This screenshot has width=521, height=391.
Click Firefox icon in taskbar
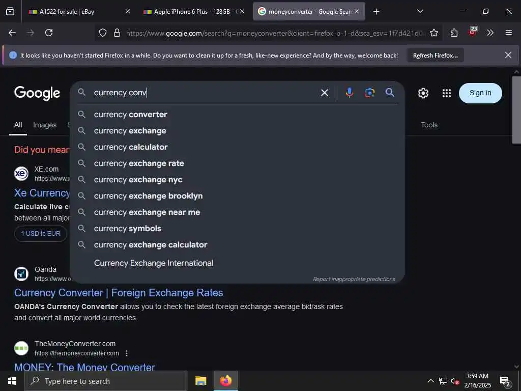pos(225,381)
